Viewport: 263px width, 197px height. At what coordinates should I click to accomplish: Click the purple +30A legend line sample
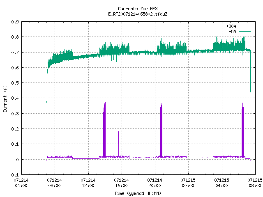click(245, 26)
